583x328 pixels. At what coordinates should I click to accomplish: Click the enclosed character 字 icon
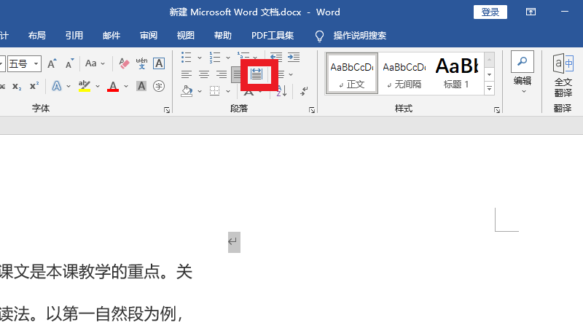(159, 87)
